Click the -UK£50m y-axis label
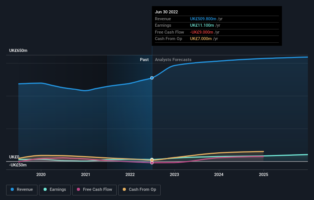This screenshot has height=200, width=314. point(18,165)
